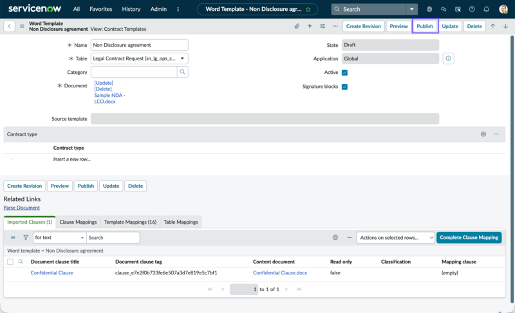The width and height of the screenshot is (515, 313).
Task: Click the bottom Publish button
Action: pyautogui.click(x=86, y=186)
